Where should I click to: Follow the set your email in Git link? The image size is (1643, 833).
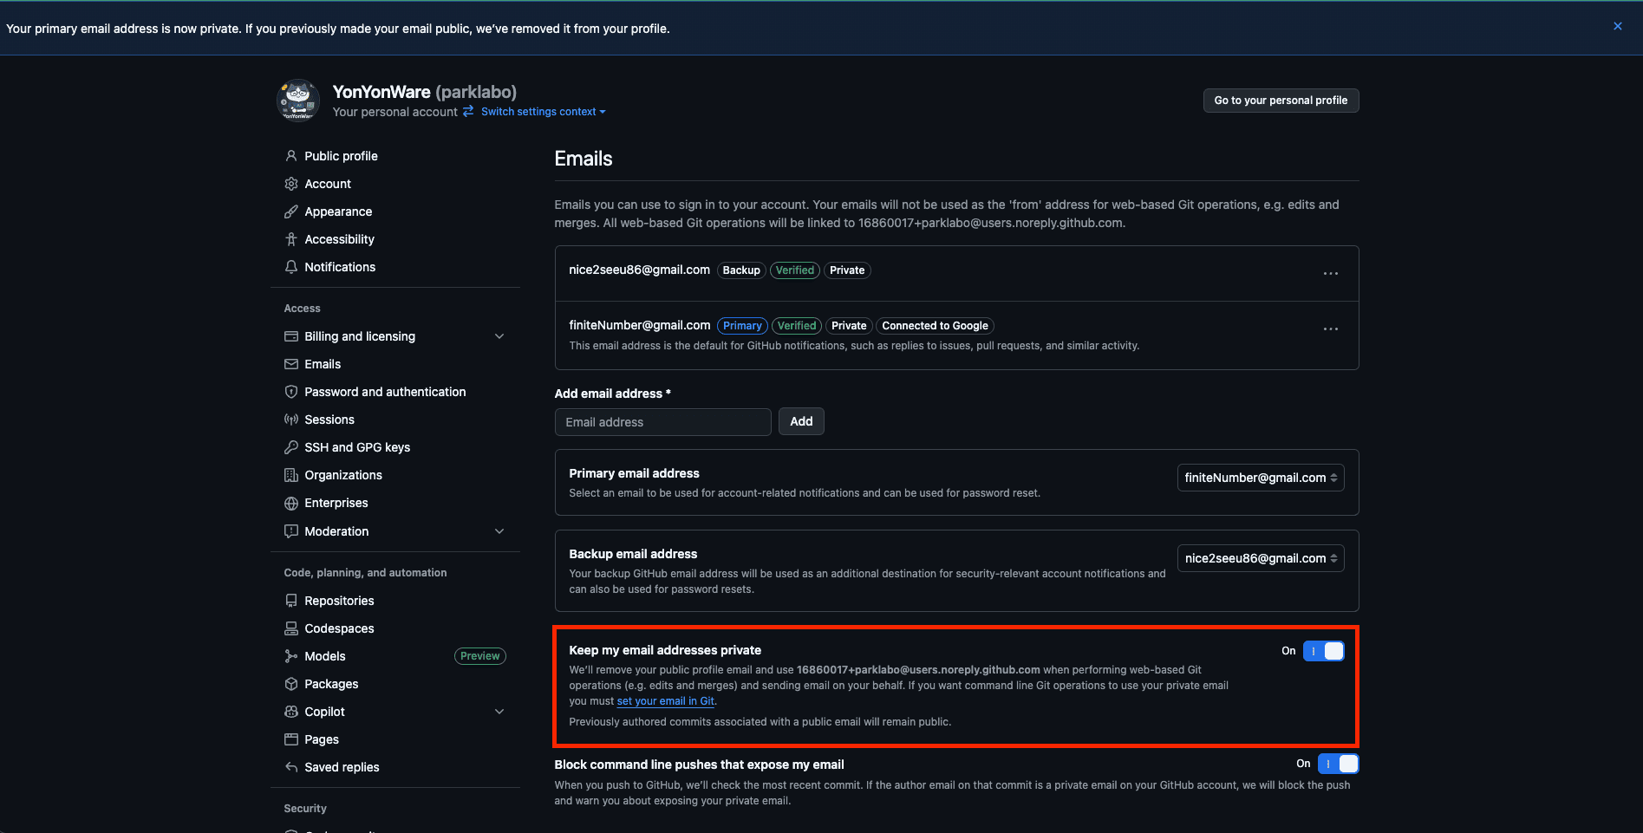665,701
